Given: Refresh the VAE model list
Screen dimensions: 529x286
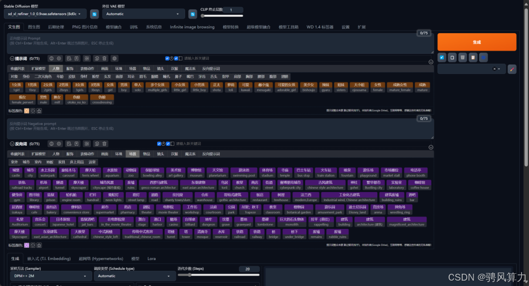Looking at the screenshot, I should point(192,14).
